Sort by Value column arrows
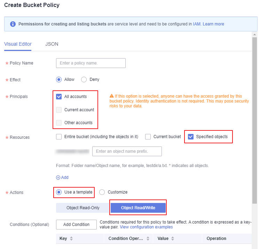 tap(173, 239)
